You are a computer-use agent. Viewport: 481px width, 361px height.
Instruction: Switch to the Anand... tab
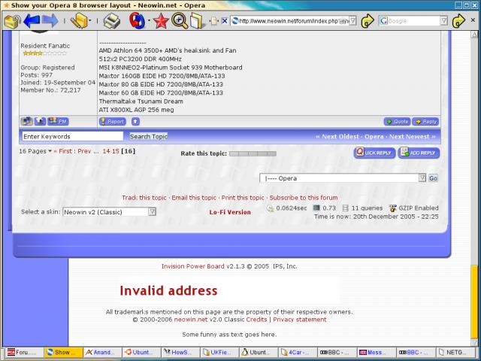click(102, 353)
